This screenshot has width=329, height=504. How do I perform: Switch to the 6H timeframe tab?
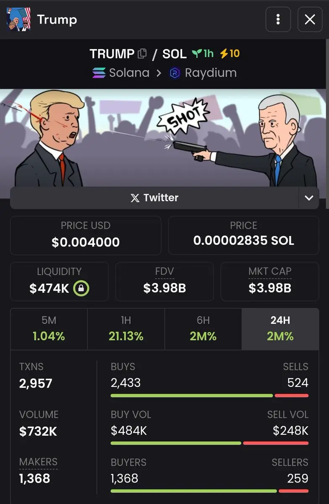click(203, 329)
